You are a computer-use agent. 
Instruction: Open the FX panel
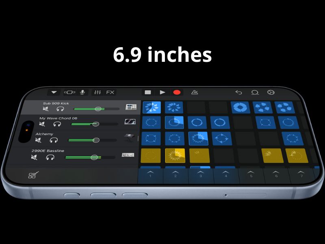(x=110, y=92)
